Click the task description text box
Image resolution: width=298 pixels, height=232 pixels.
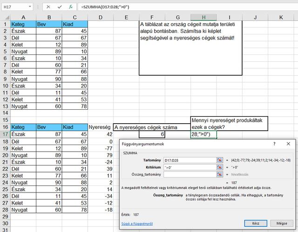(x=190, y=48)
